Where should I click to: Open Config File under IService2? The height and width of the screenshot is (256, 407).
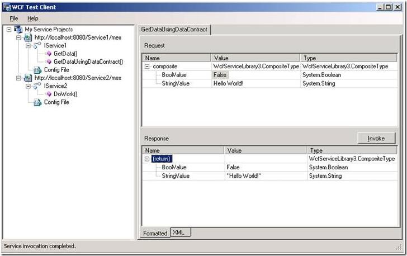pyautogui.click(x=56, y=102)
